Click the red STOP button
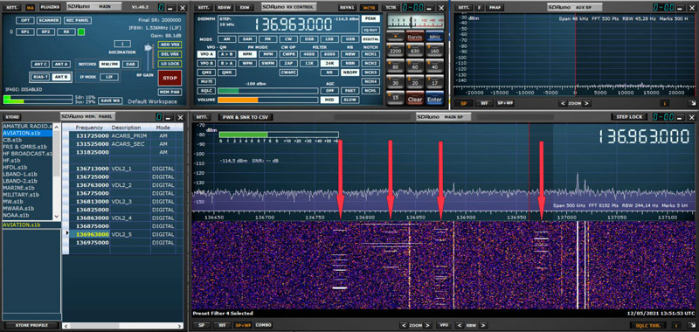The image size is (699, 332). coord(170,78)
